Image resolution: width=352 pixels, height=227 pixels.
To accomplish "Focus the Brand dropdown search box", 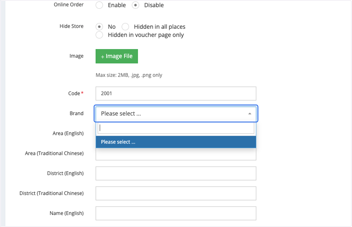I will (x=176, y=128).
